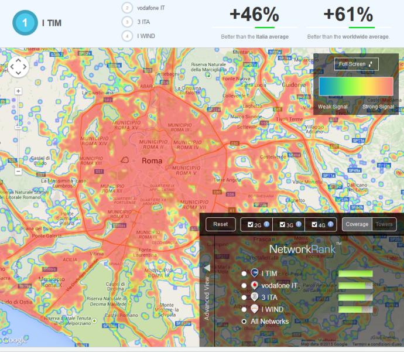Click the vodafone IT rank bar
This screenshot has width=404, height=352.
[x=355, y=285]
